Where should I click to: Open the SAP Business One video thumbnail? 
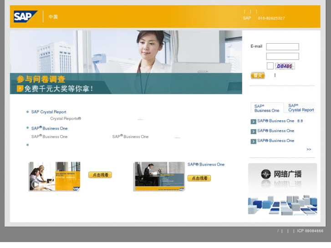159,177
